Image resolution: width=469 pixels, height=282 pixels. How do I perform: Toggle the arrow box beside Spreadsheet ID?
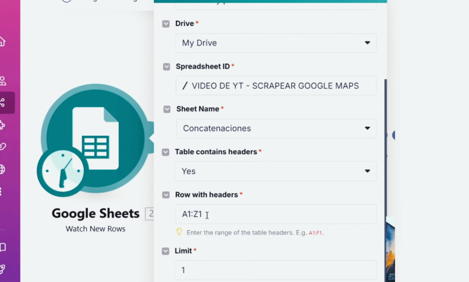tap(167, 66)
